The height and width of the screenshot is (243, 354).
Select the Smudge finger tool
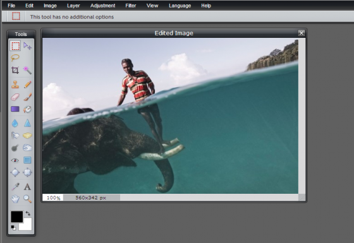[15, 136]
